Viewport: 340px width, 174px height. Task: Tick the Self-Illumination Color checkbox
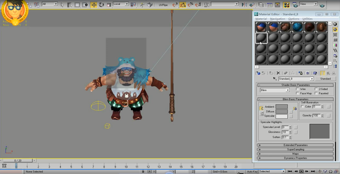coord(302,106)
